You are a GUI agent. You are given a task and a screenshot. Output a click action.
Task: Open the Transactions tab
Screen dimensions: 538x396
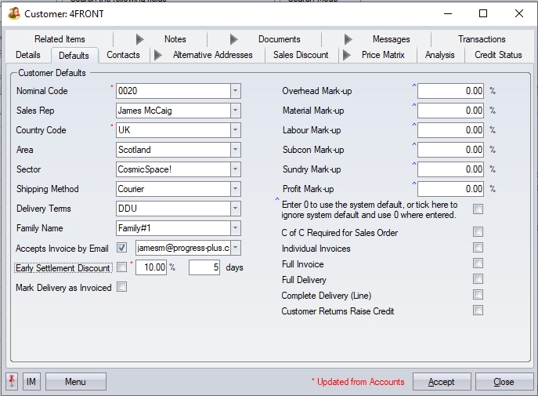482,39
